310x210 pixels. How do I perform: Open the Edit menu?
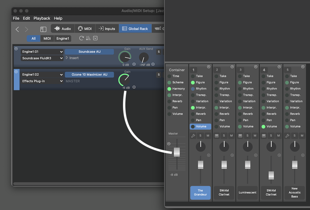point(26,18)
